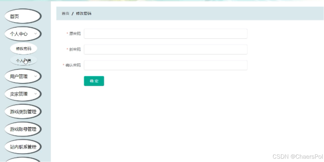Click the 卖家管理 sidebar menu label
The width and height of the screenshot is (324, 162).
pyautogui.click(x=19, y=94)
